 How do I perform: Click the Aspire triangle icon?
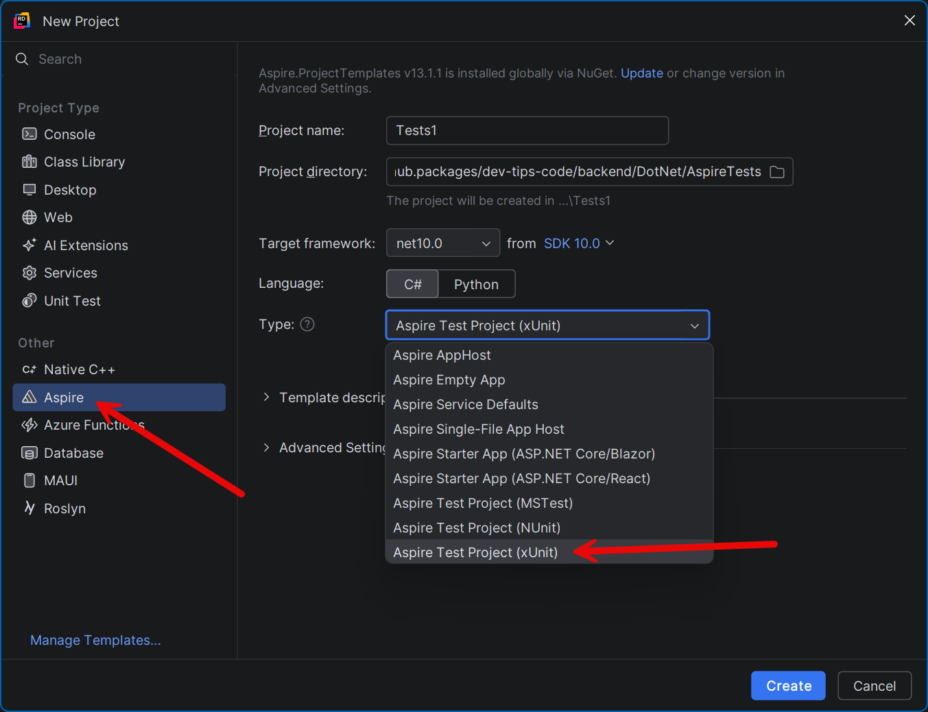29,397
